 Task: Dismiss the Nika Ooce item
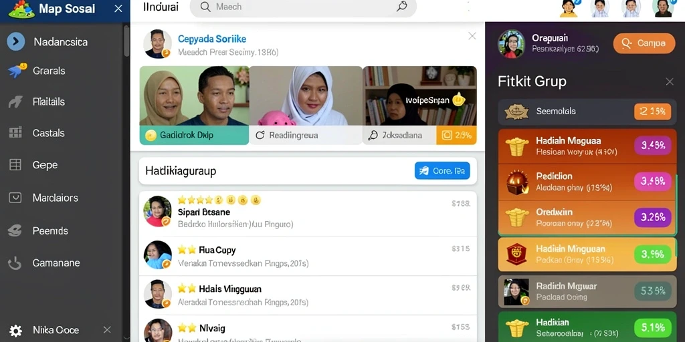coord(107,330)
